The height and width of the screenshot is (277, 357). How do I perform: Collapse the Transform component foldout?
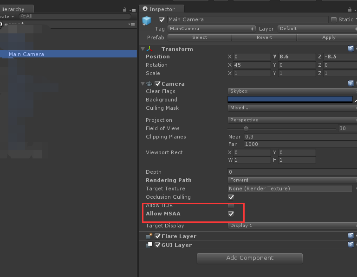point(143,49)
